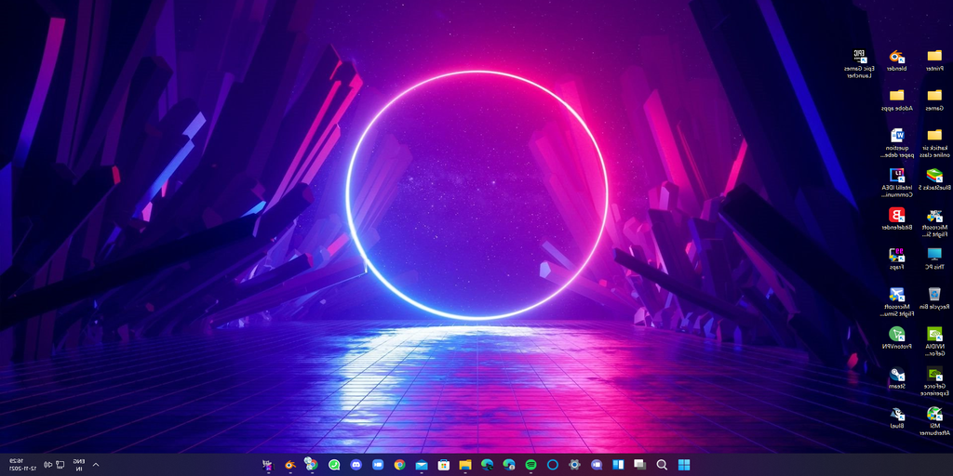Image resolution: width=953 pixels, height=476 pixels.
Task: Click the volume speaker tray icon
Action: (x=47, y=464)
